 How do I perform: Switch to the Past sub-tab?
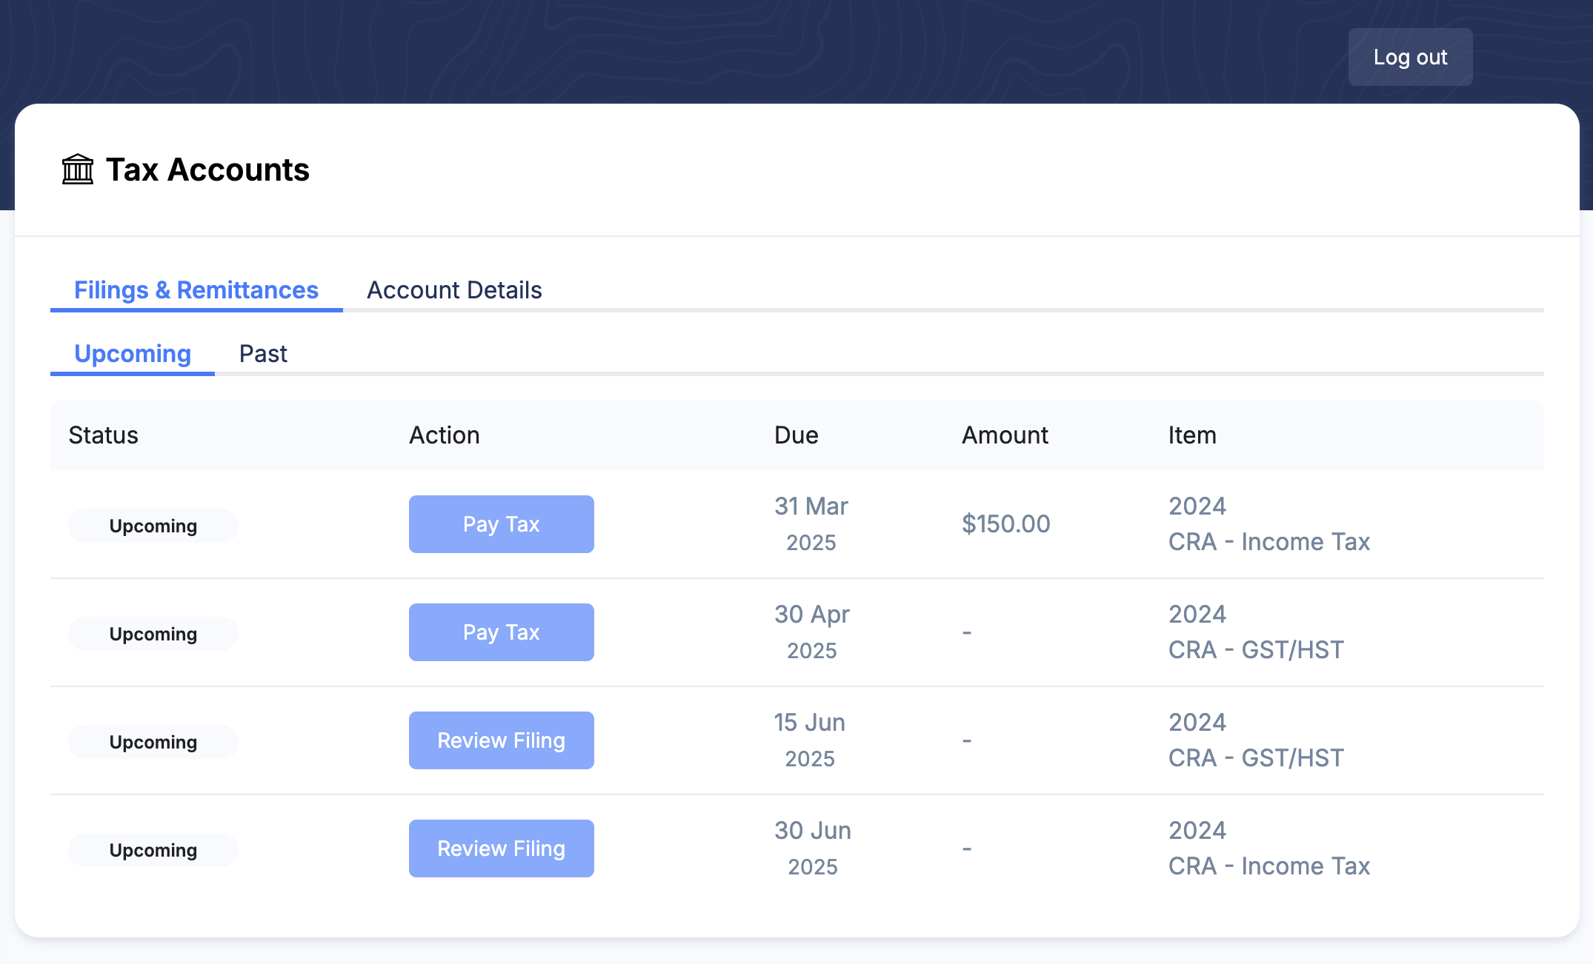pyautogui.click(x=263, y=354)
